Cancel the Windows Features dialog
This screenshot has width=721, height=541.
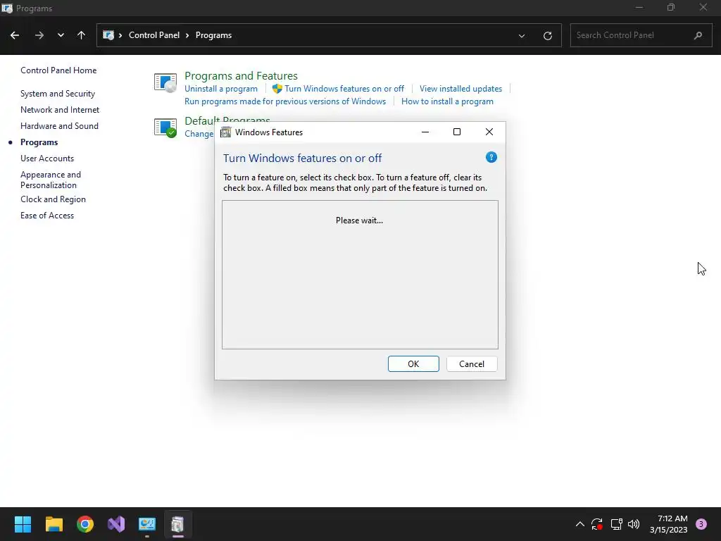point(472,364)
